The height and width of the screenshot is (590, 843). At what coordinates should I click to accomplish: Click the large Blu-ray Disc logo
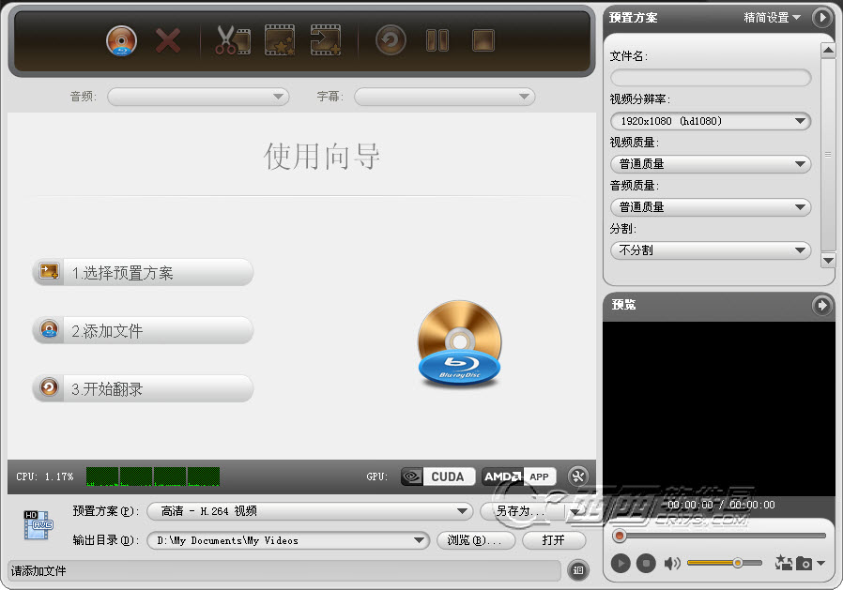459,344
